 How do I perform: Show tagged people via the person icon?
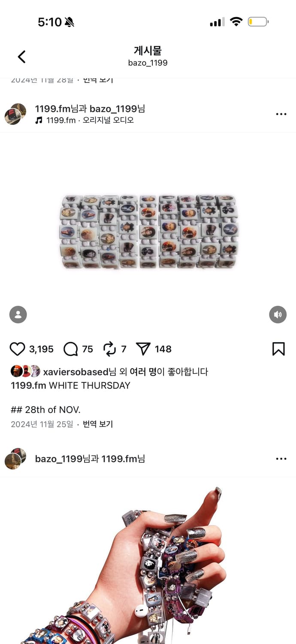18,315
